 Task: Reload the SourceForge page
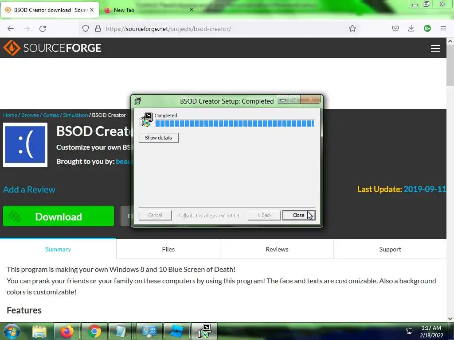43,29
